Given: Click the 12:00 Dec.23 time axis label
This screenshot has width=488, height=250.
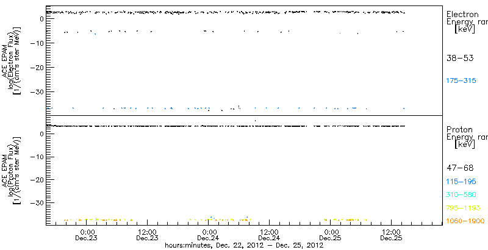Looking at the screenshot, I should coord(147,236).
